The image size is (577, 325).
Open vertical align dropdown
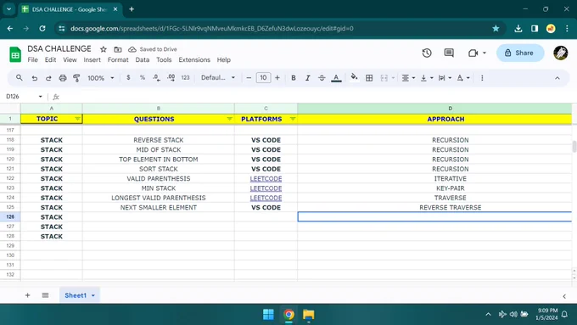click(x=427, y=78)
